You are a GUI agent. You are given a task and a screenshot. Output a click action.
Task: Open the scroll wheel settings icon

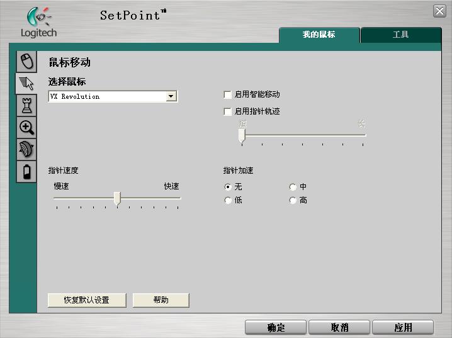[26, 149]
